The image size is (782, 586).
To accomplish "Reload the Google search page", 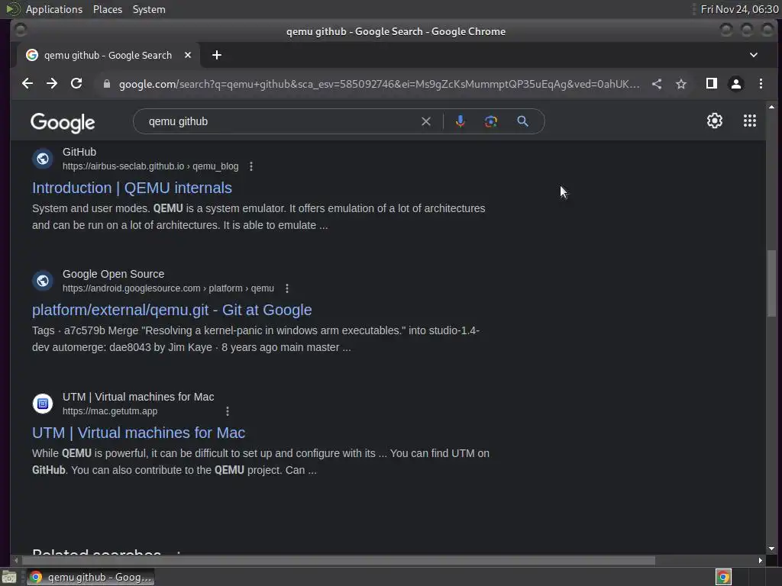I will click(x=76, y=84).
